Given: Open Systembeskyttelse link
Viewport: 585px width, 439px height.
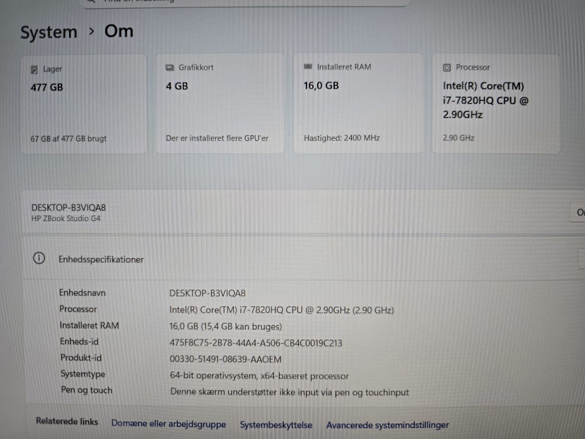Looking at the screenshot, I should tap(276, 425).
